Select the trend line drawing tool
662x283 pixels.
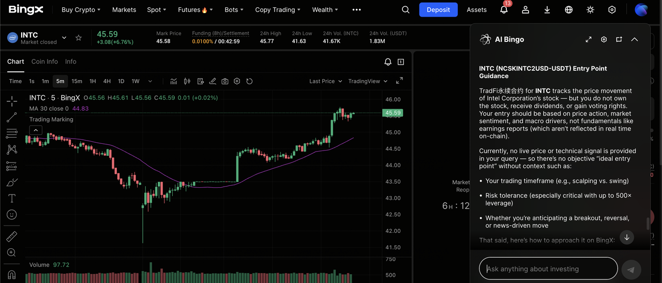(x=11, y=117)
